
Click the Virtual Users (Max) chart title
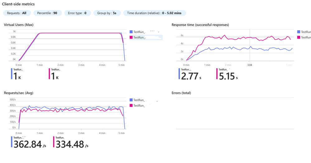[x=19, y=25]
